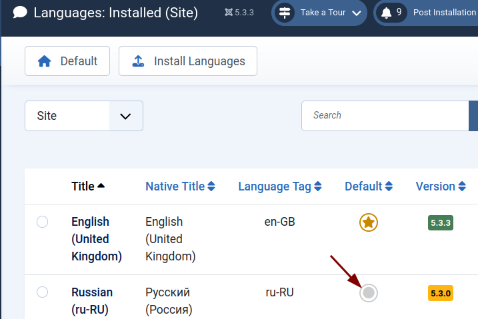
Task: Click the green 5.3.3 version badge
Action: [x=441, y=222]
